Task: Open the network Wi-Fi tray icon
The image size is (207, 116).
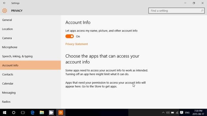Action: click(x=177, y=112)
